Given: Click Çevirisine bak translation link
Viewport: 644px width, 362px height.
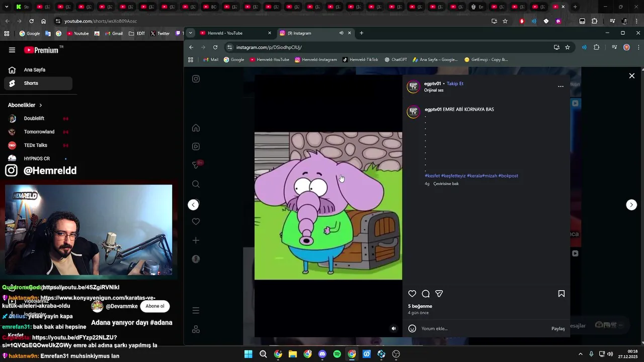Looking at the screenshot, I should [446, 184].
